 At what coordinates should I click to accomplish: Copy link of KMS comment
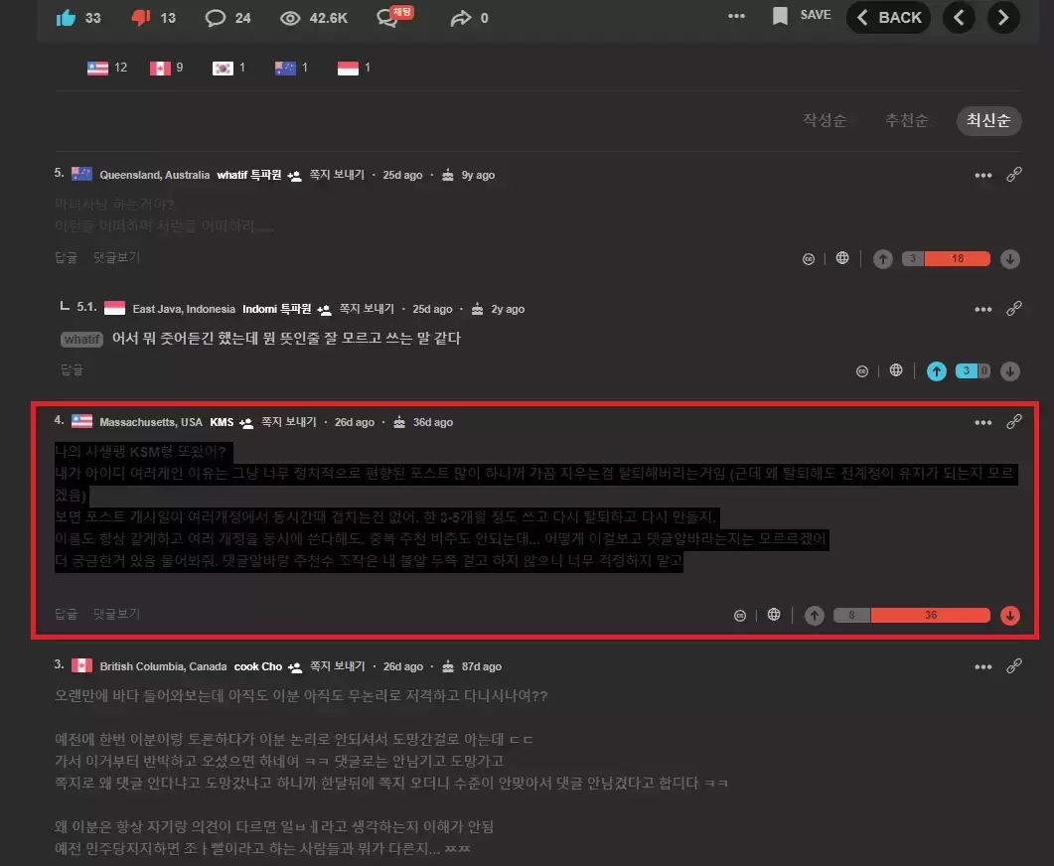[x=1014, y=422]
